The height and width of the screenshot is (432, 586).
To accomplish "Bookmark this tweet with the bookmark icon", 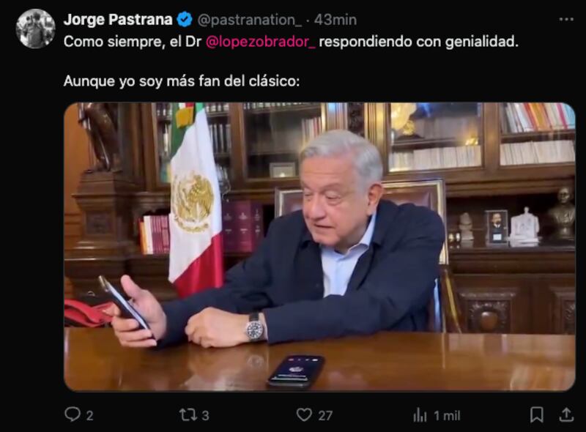I will click(537, 415).
